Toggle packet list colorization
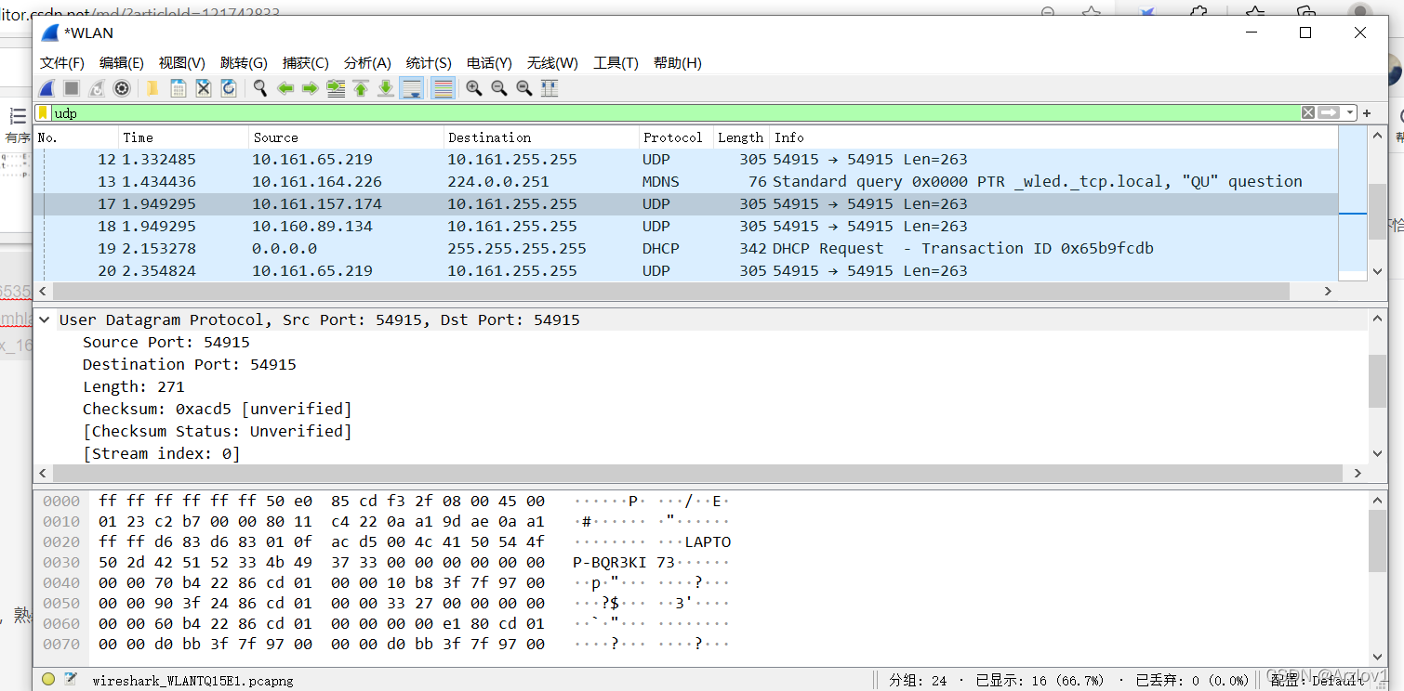 443,88
